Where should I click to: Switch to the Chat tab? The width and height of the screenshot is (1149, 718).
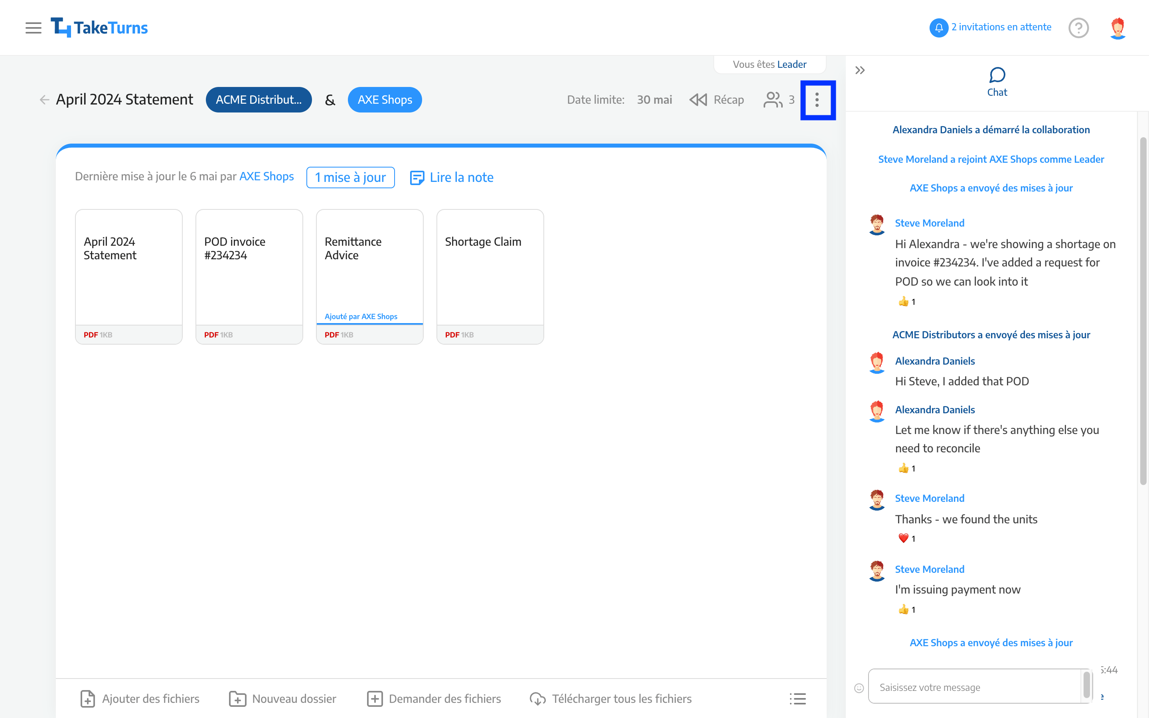[x=997, y=82]
